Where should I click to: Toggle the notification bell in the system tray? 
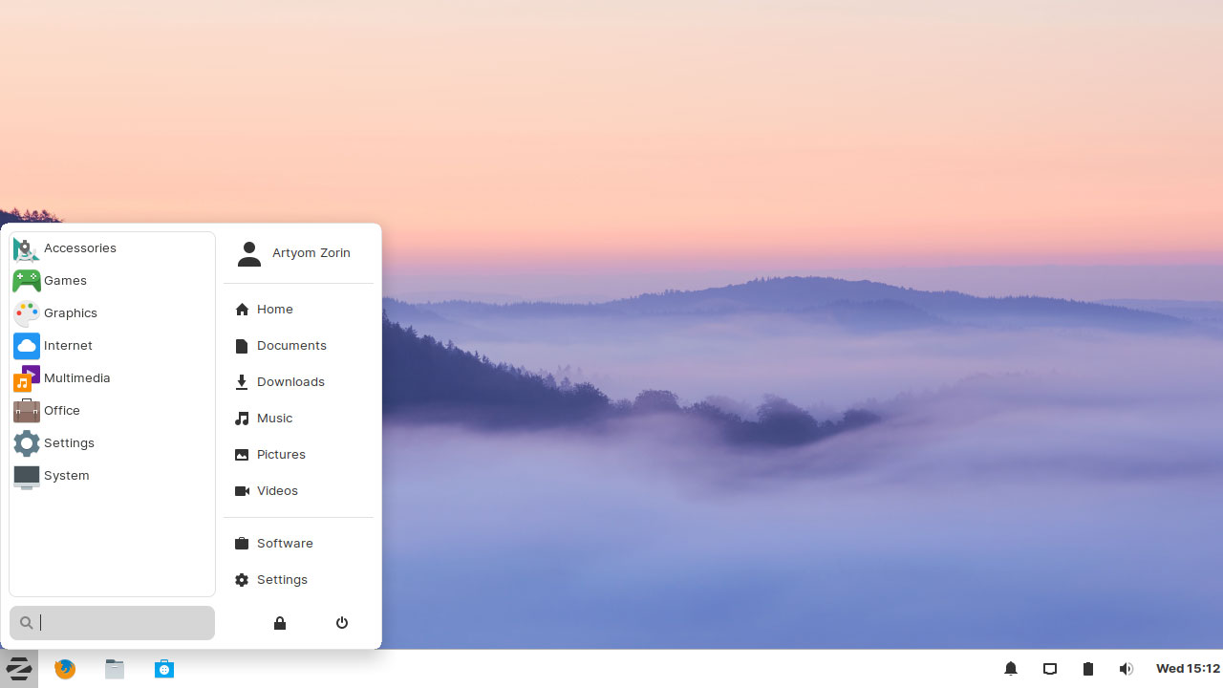(1010, 668)
